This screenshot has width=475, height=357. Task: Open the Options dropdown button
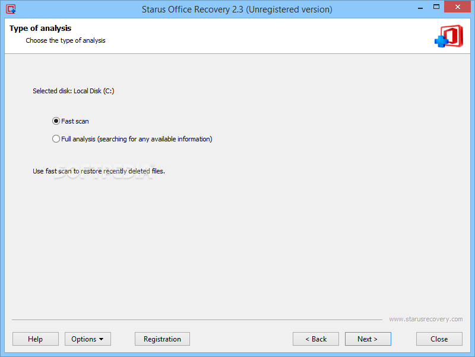pyautogui.click(x=87, y=339)
